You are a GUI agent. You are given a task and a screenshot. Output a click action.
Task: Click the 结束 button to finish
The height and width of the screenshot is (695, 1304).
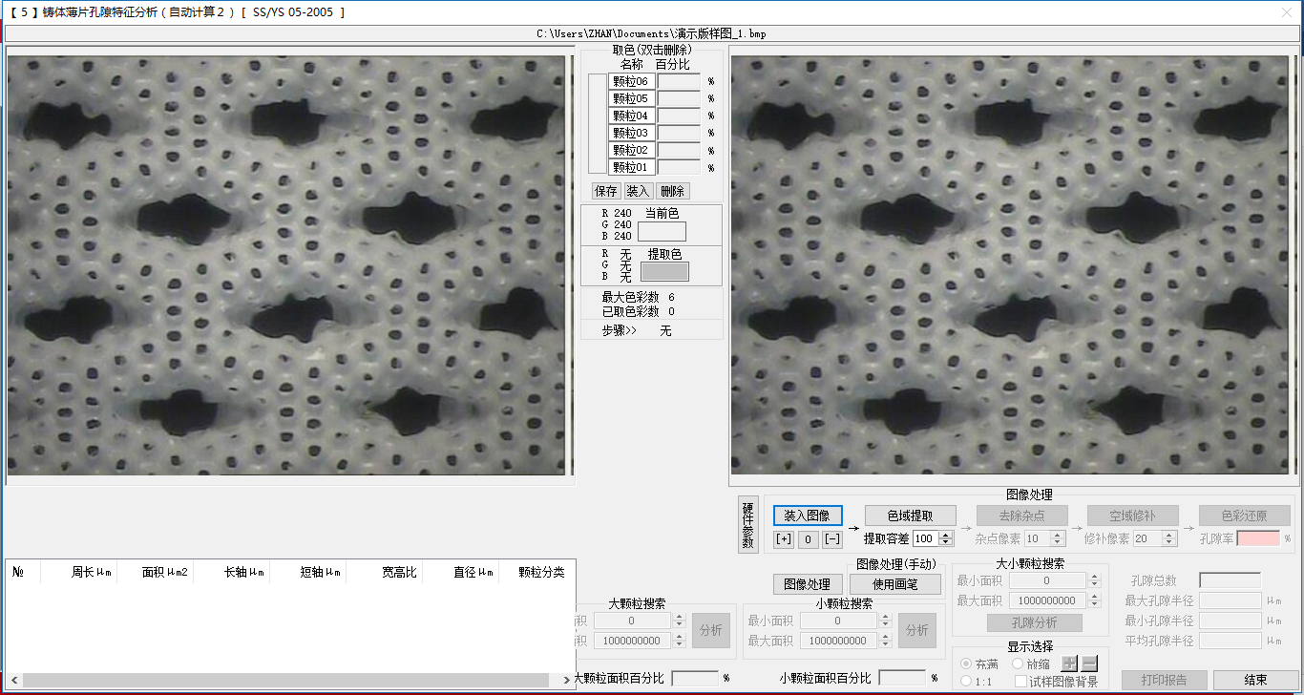pyautogui.click(x=1255, y=680)
